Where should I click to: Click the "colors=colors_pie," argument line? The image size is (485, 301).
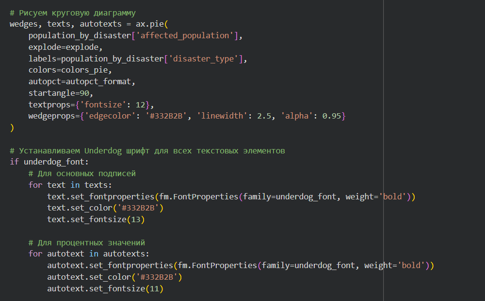(70, 70)
